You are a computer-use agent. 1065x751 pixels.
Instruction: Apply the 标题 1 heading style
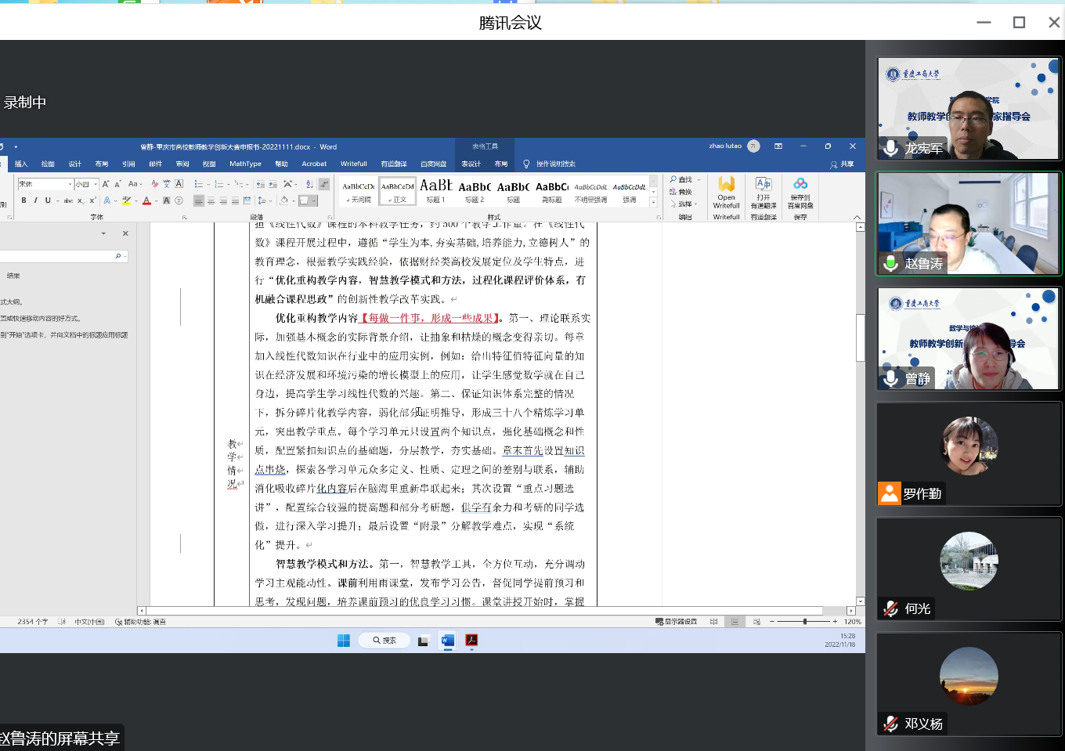[x=435, y=190]
